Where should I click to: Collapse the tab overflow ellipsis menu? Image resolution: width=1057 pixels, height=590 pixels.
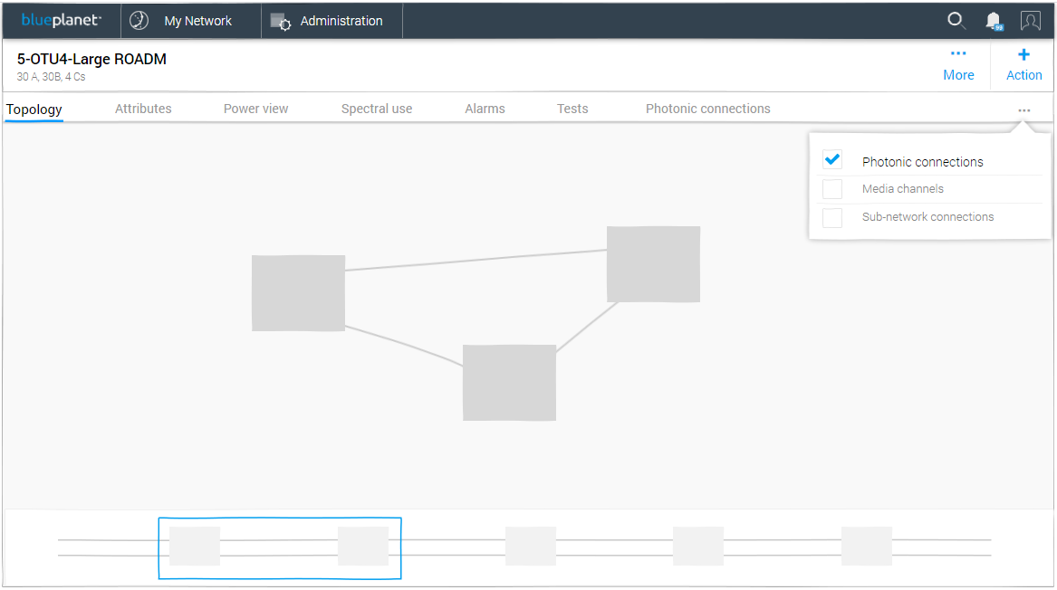1024,110
